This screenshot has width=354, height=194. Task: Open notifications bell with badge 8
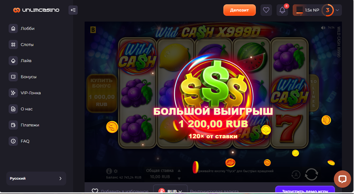(282, 10)
